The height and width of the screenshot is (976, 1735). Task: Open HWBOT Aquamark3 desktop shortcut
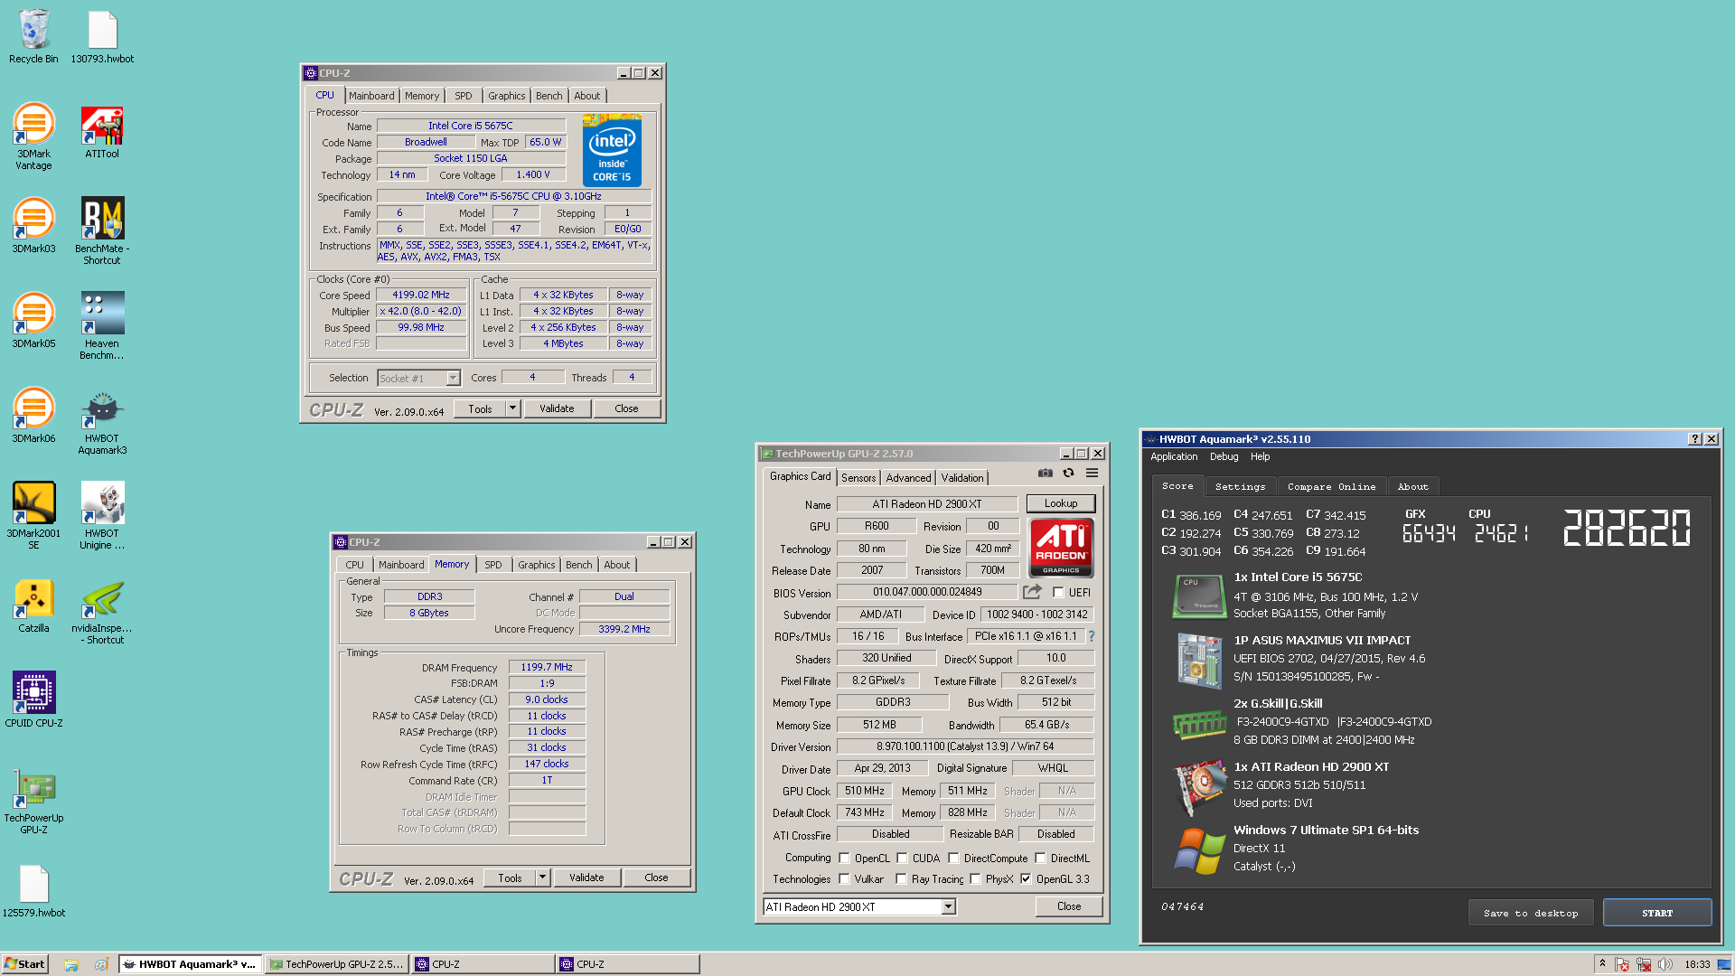point(102,421)
